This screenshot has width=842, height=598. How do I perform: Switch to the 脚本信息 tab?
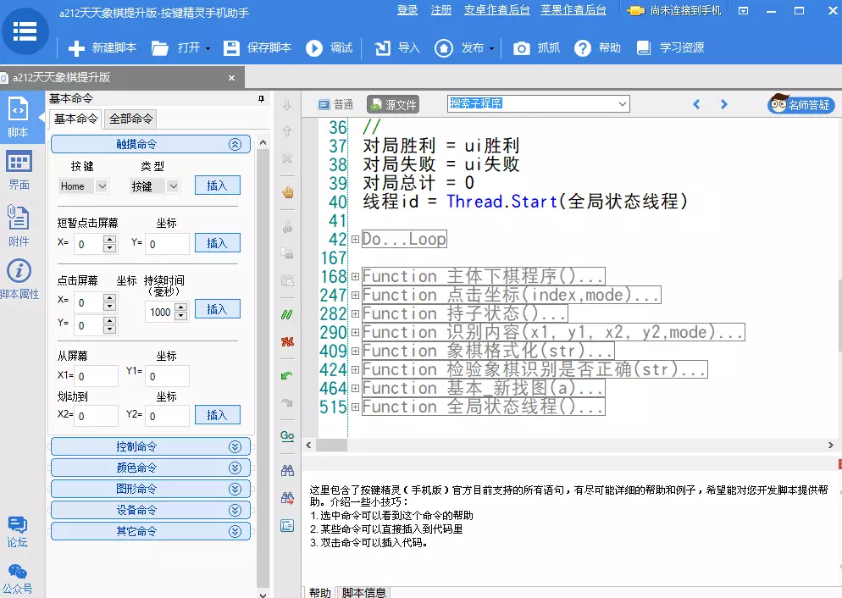pyautogui.click(x=363, y=592)
